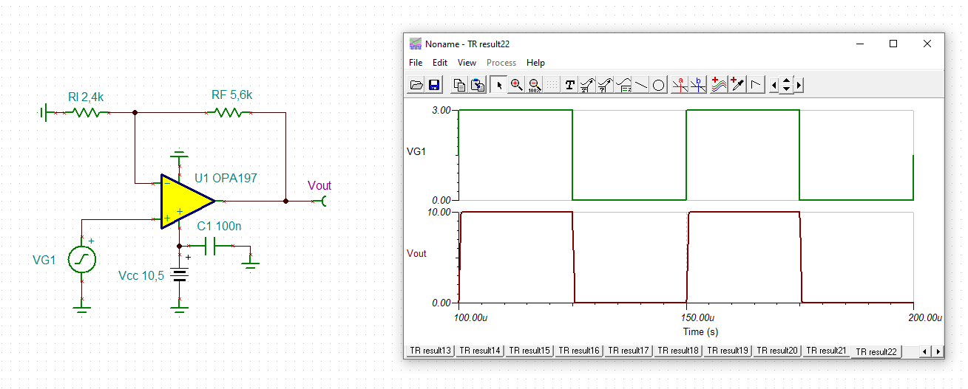Image resolution: width=968 pixels, height=389 pixels.
Task: Select resistor RI 2,4k in schematic
Action: (x=87, y=113)
